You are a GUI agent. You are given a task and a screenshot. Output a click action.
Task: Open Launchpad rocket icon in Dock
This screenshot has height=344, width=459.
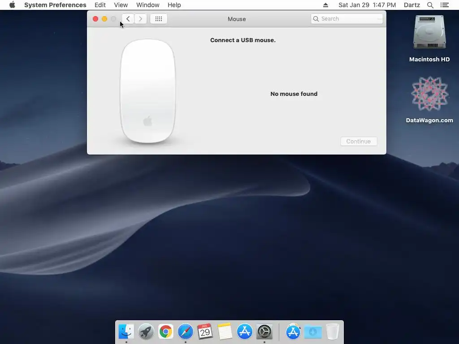point(146,331)
